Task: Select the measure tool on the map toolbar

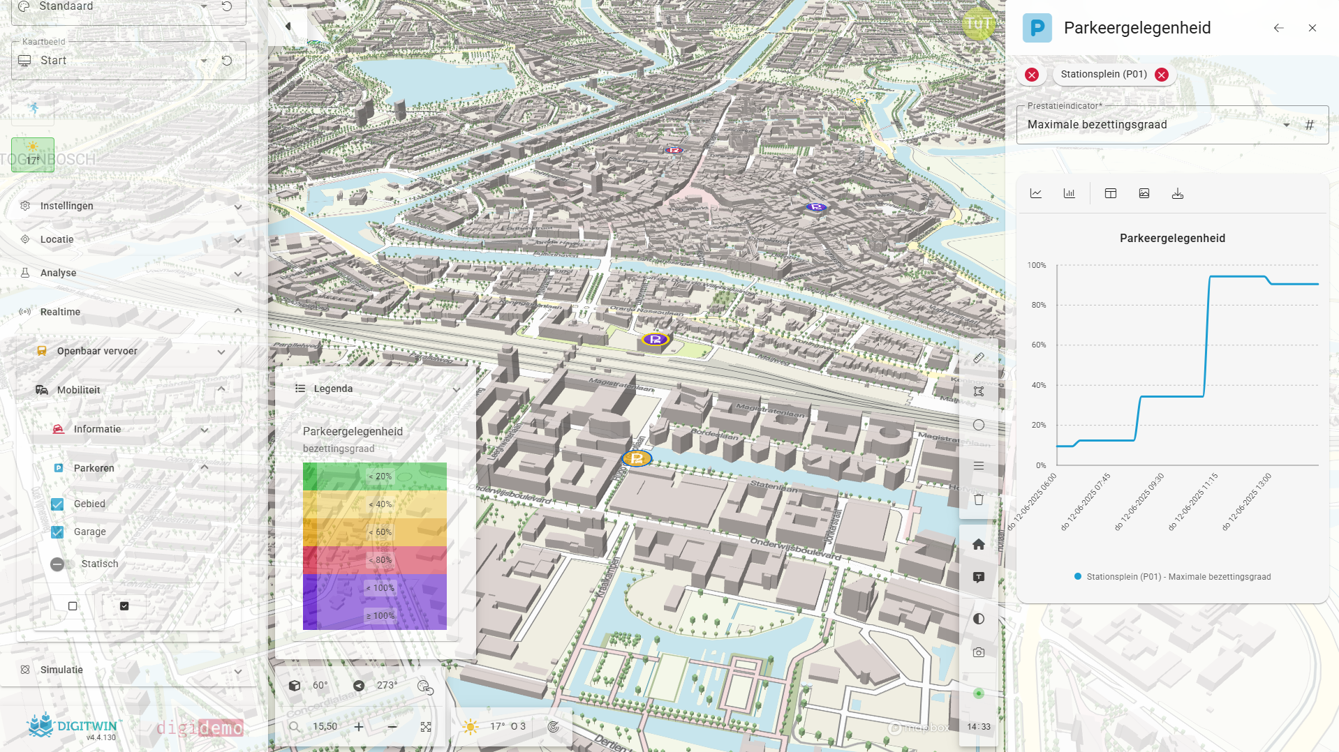Action: 979,358
